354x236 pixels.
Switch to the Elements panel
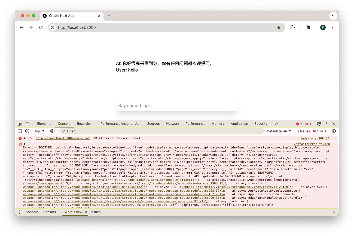pos(44,124)
